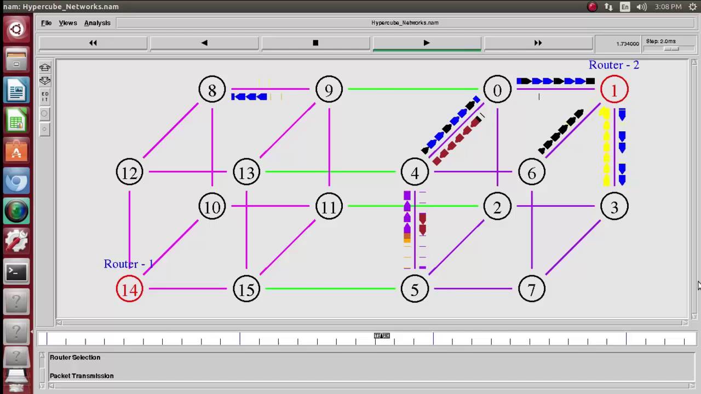Click the upper circle tool button
The height and width of the screenshot is (394, 701).
pos(45,114)
